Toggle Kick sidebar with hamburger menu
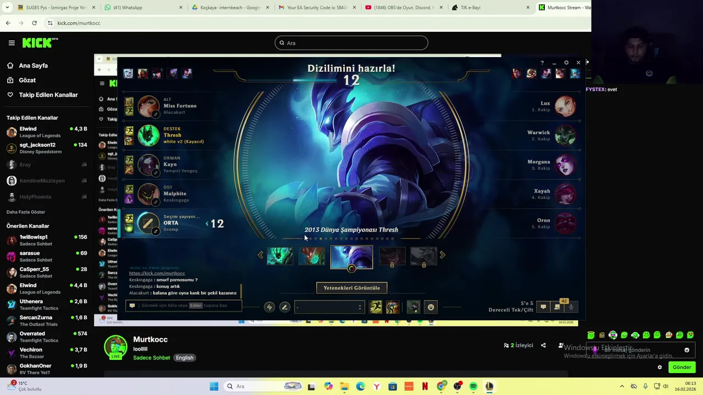This screenshot has height=395, width=703. pyautogui.click(x=12, y=43)
